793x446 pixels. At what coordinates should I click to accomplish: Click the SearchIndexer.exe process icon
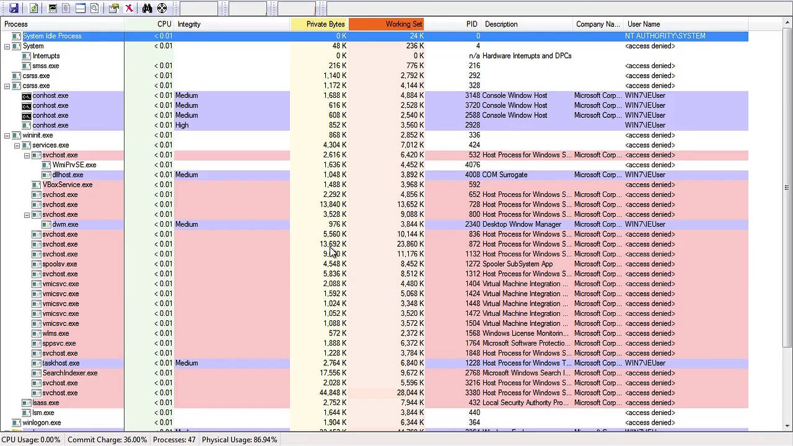(x=37, y=373)
